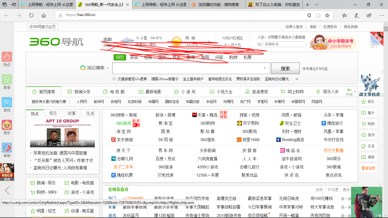
Task: Open the 中小学期末考 banner ad
Action: click(x=333, y=43)
